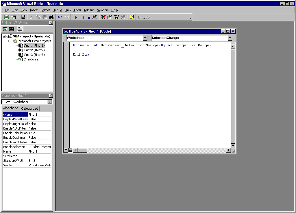The height and width of the screenshot is (213, 296).
Task: Click the Cut scissors icon
Action: (31, 17)
